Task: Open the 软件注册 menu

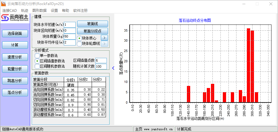Action: (x=80, y=10)
